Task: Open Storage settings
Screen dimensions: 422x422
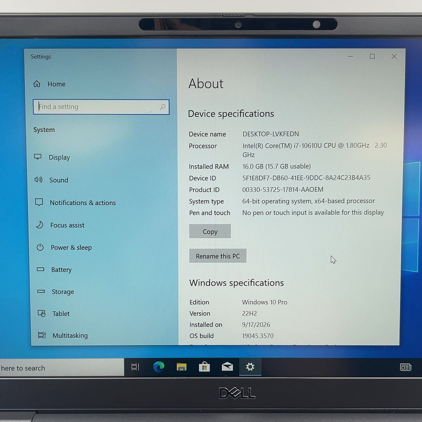Action: 56,292
